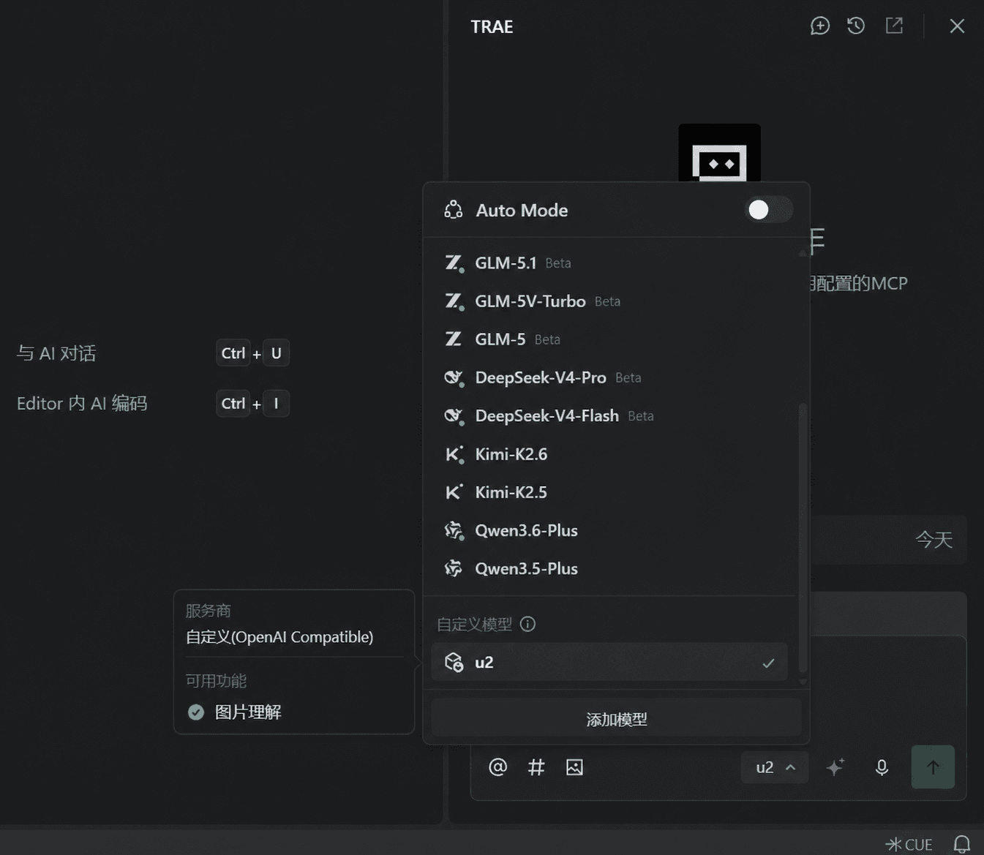Attach an image with the picture icon
Screen dimensions: 984x855
point(574,767)
